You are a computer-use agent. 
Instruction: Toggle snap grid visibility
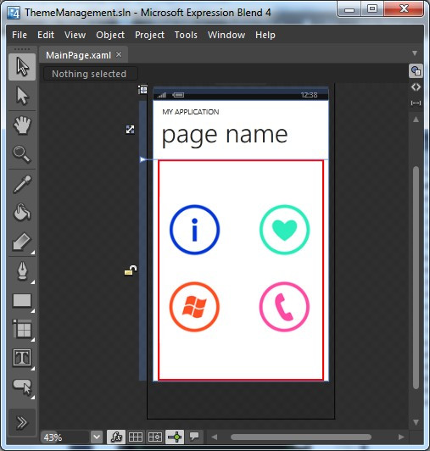pyautogui.click(x=135, y=437)
